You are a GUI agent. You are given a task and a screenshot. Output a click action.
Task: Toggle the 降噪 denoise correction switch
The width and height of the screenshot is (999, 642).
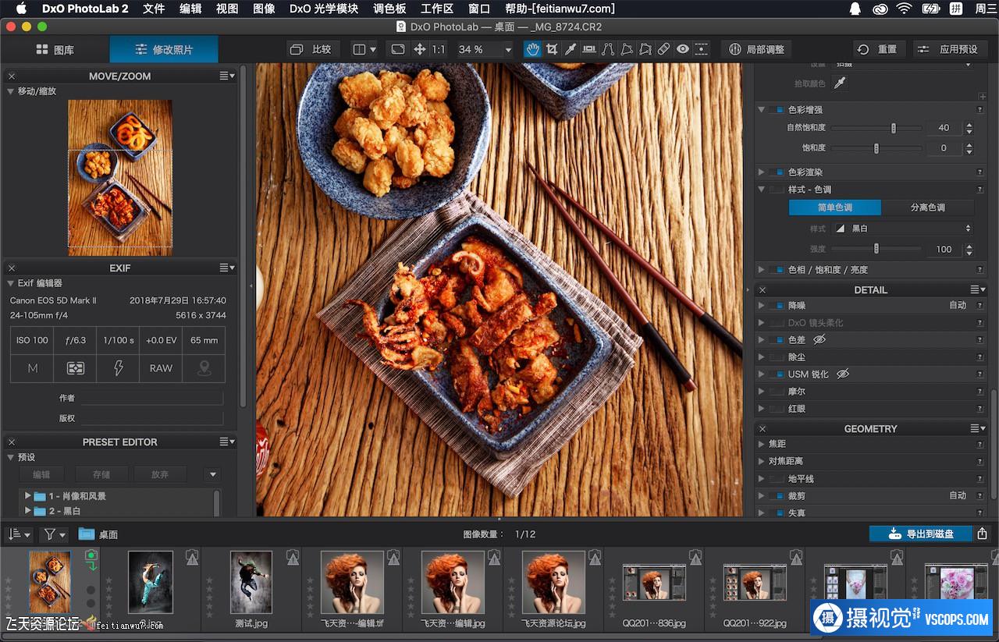[x=777, y=306]
